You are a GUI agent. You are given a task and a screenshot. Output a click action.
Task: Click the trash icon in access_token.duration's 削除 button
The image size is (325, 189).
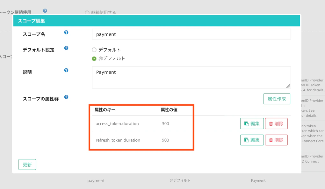pyautogui.click(x=271, y=123)
